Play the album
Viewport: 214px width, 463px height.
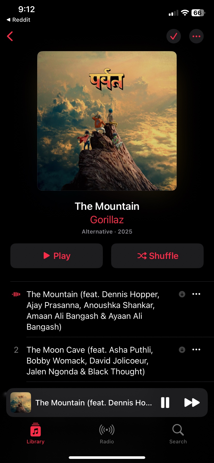click(x=57, y=256)
